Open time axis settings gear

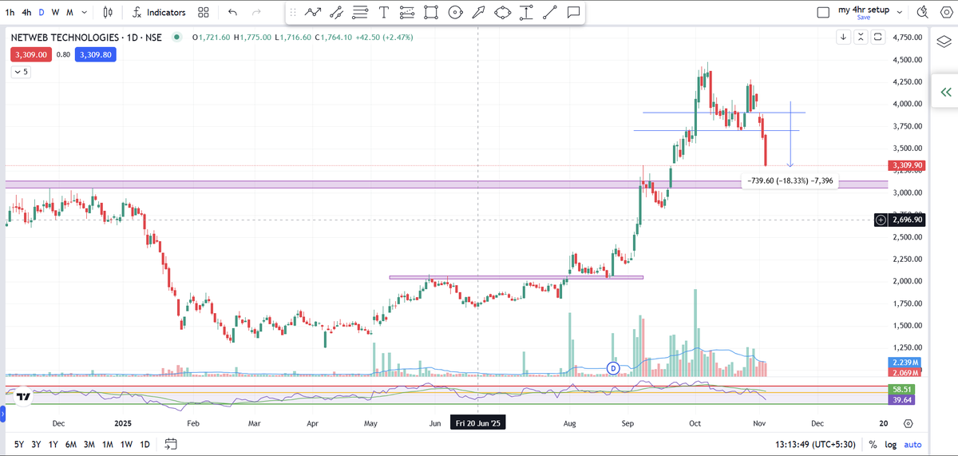tap(909, 423)
